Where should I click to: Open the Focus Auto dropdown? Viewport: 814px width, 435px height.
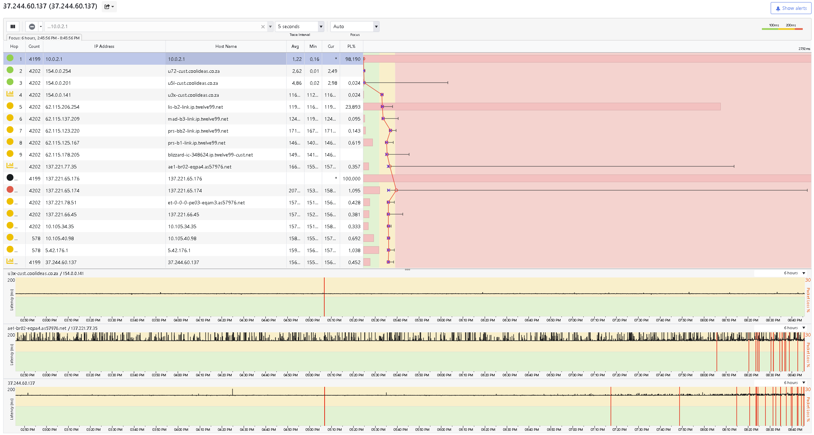tap(355, 26)
